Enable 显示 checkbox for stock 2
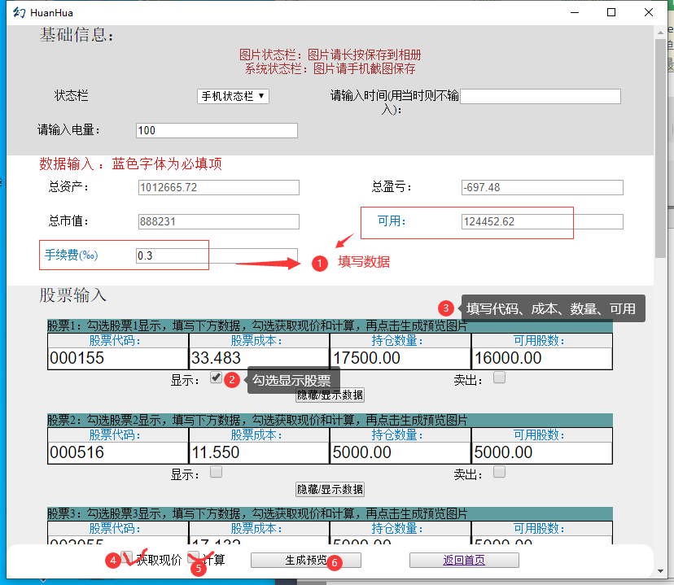The width and height of the screenshot is (674, 585). pos(216,472)
